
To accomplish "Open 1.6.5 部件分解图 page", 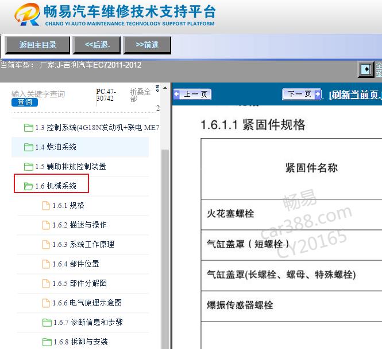I will click(x=79, y=283).
